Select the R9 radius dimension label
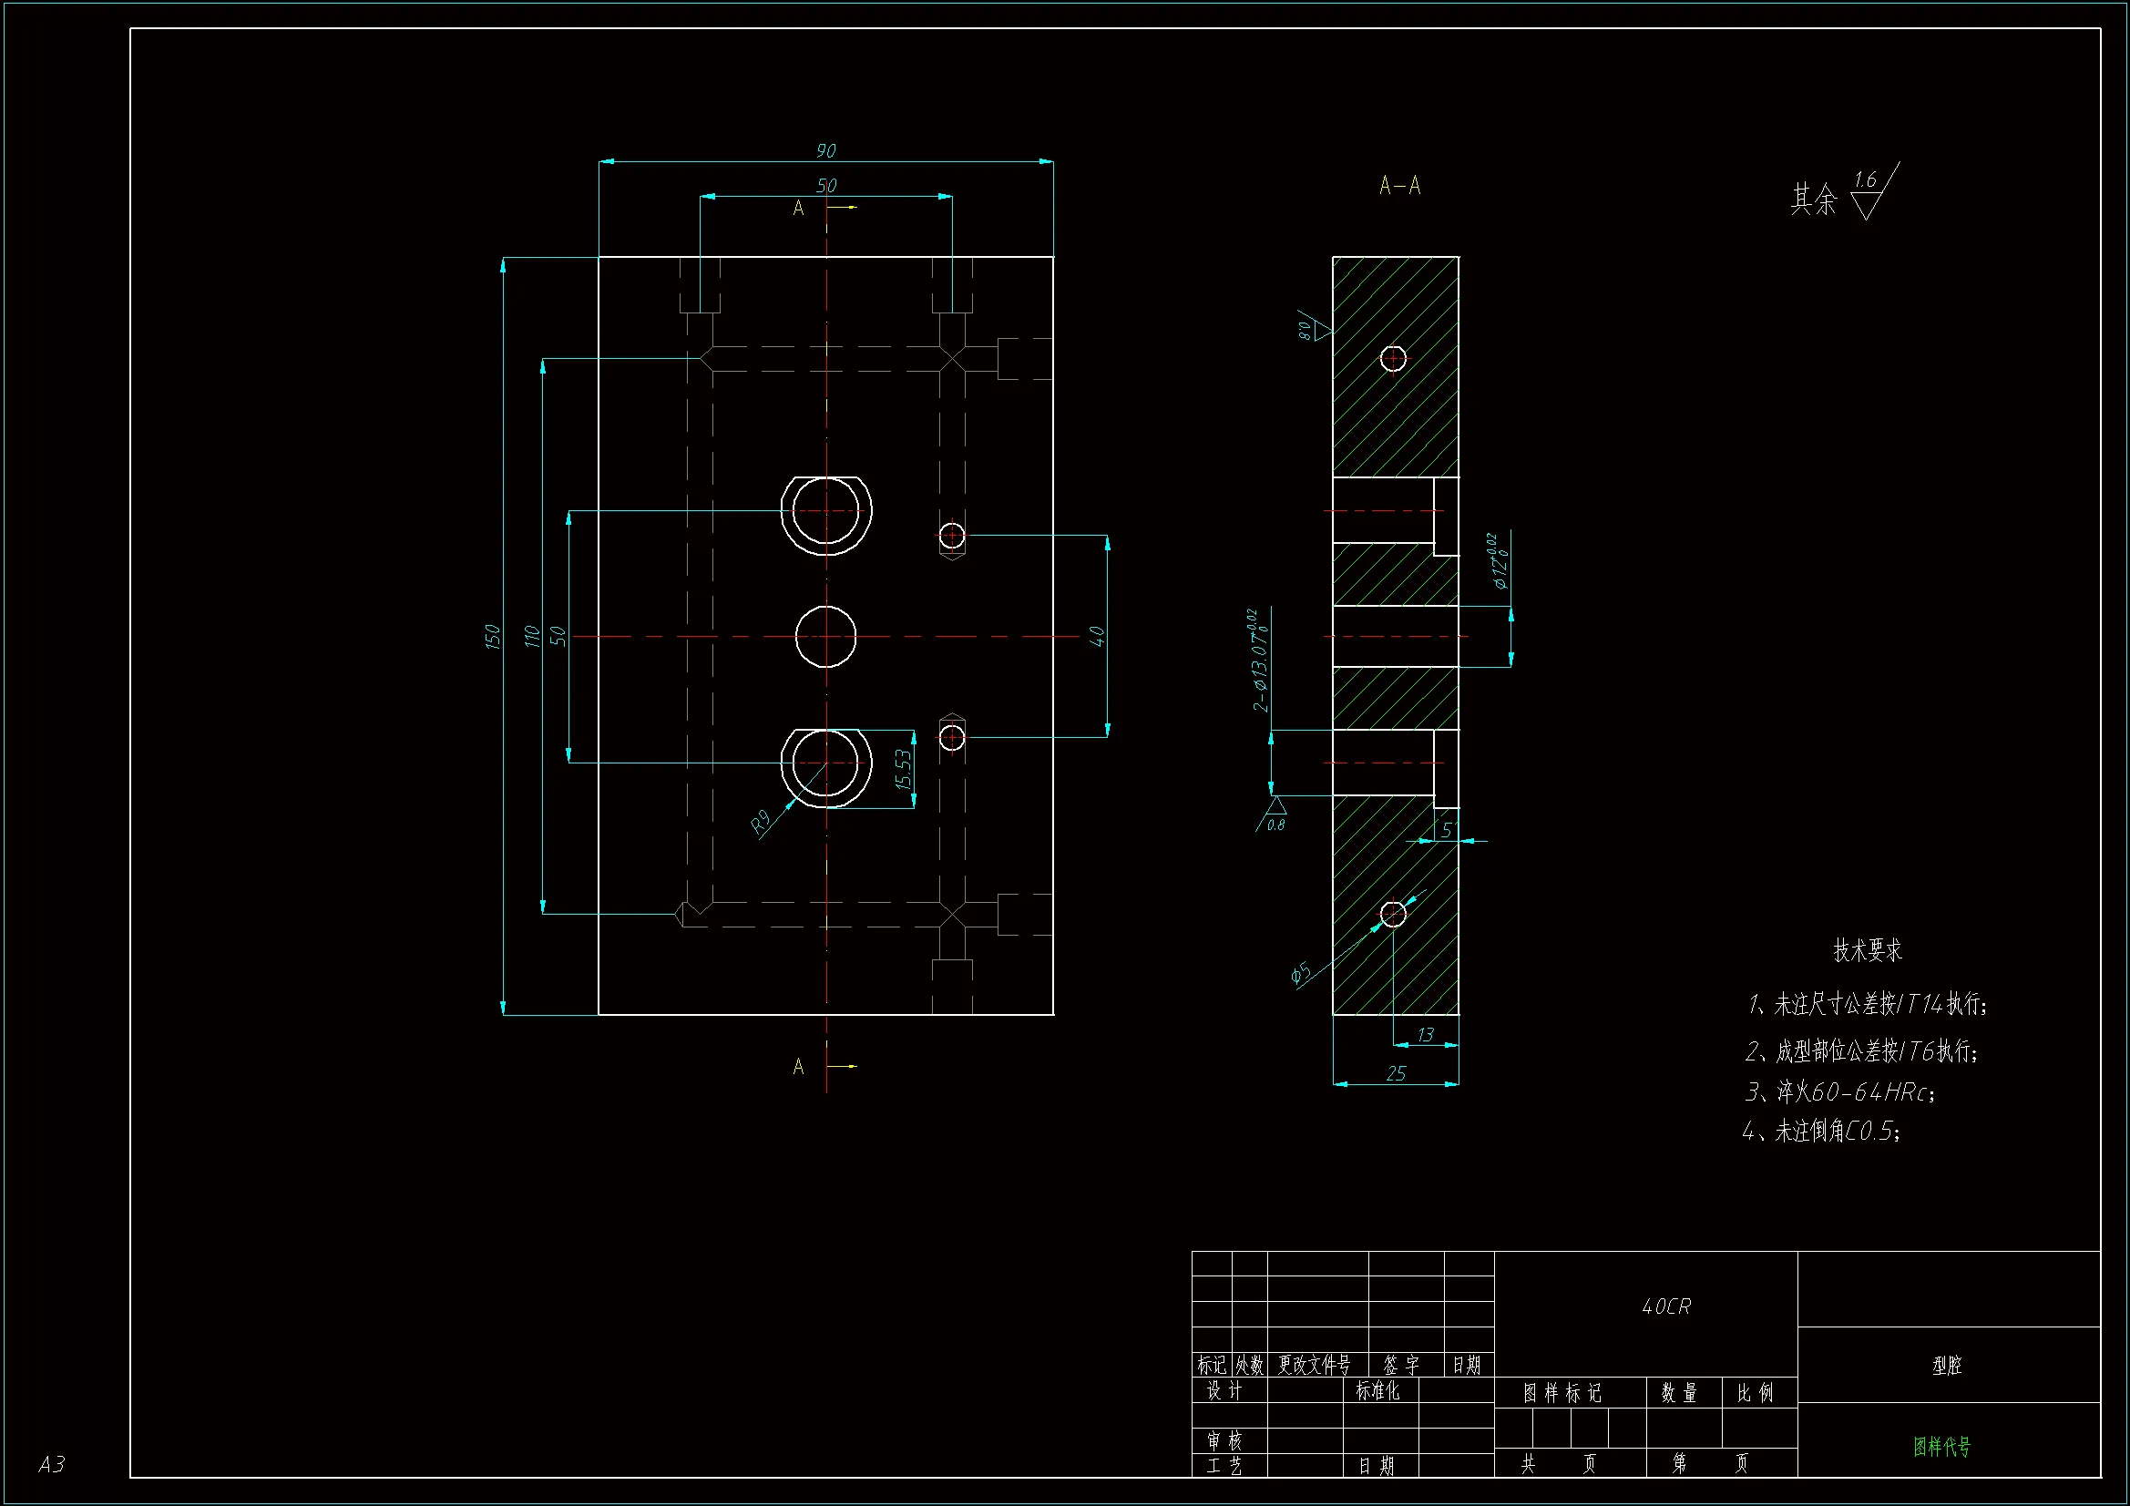This screenshot has width=2130, height=1506. [762, 822]
